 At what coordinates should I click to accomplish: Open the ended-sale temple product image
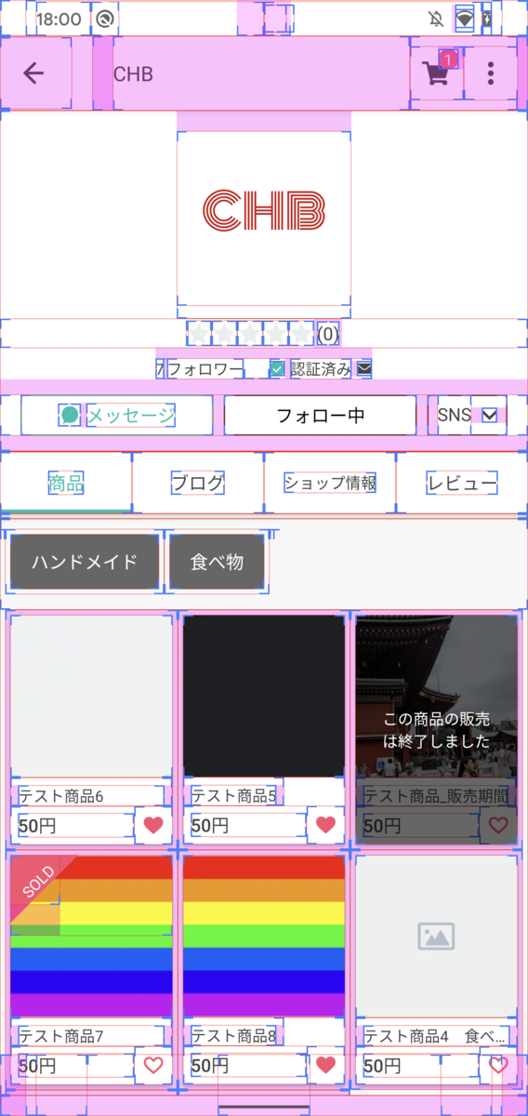[x=437, y=696]
